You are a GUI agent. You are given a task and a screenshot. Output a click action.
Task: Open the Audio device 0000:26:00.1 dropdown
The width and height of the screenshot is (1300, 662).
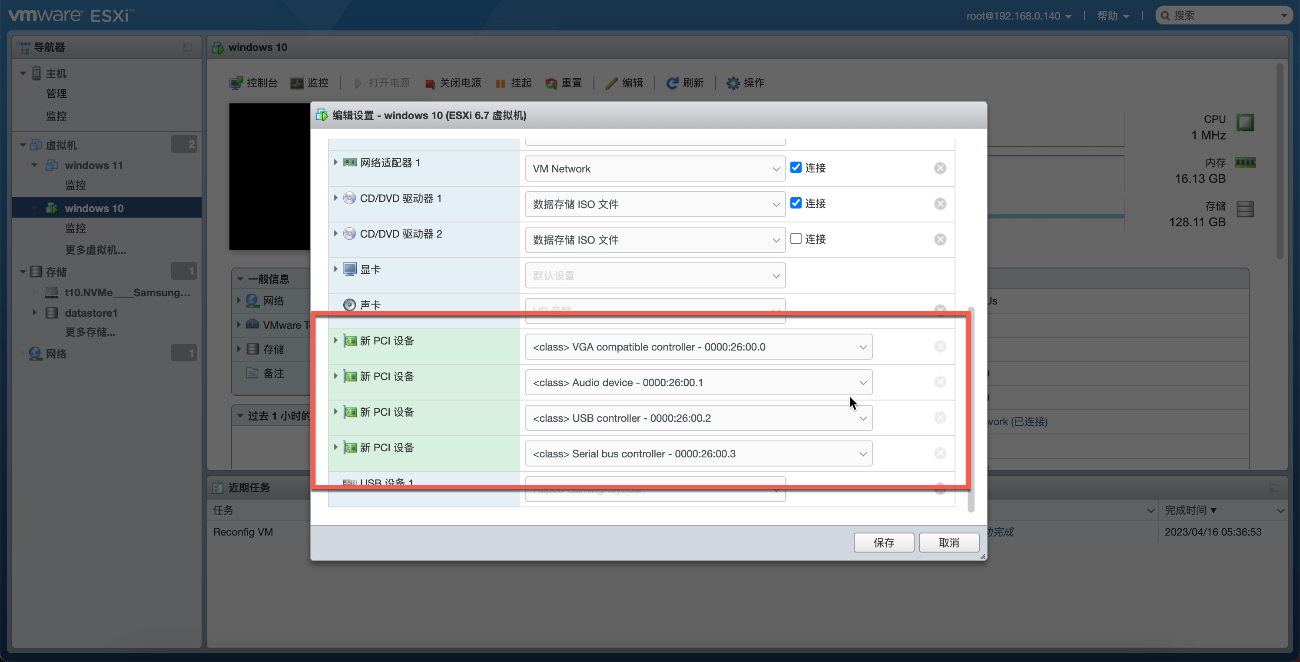click(699, 382)
